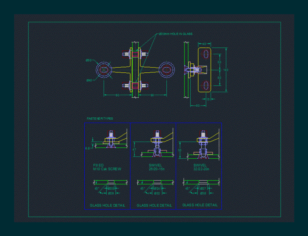Select 'GLASS HOLE DETAIL' under the FIXED fastener
Viewport: 308px width, 236px height.
point(107,206)
